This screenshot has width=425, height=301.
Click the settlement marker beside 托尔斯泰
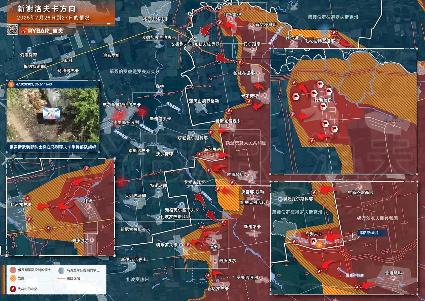[x=253, y=49]
